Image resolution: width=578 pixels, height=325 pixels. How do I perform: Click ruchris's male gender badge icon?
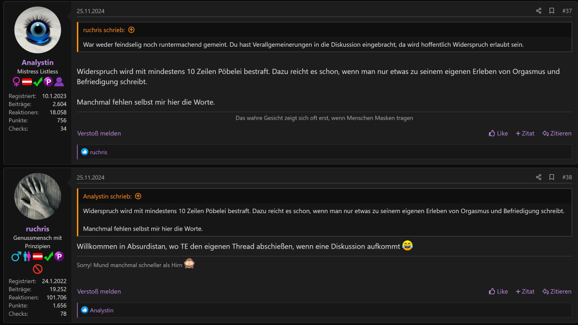16,256
